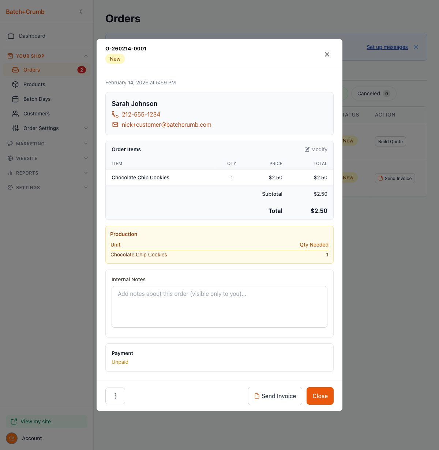The image size is (439, 450).
Task: Expand the Reports section
Action: click(x=86, y=173)
